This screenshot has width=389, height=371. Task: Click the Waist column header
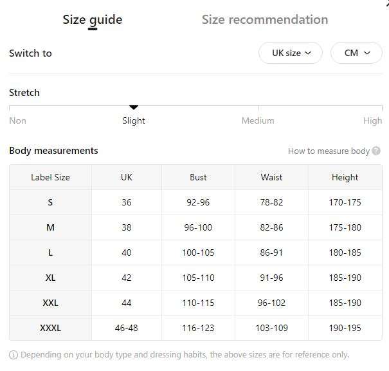point(271,177)
